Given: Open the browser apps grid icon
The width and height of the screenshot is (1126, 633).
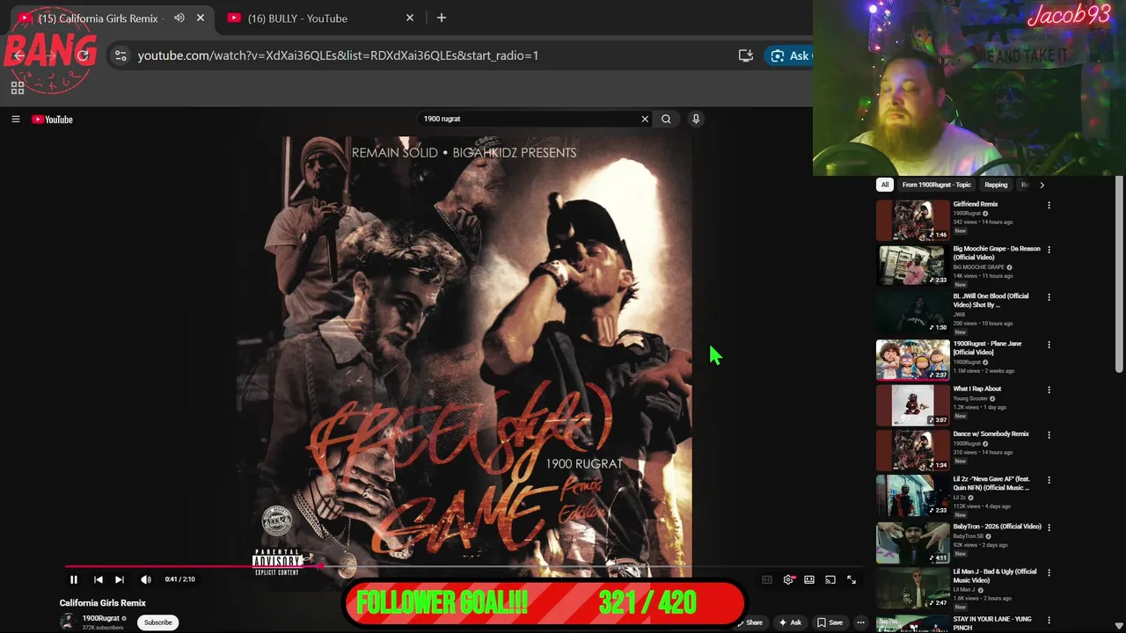Looking at the screenshot, I should click(x=17, y=88).
